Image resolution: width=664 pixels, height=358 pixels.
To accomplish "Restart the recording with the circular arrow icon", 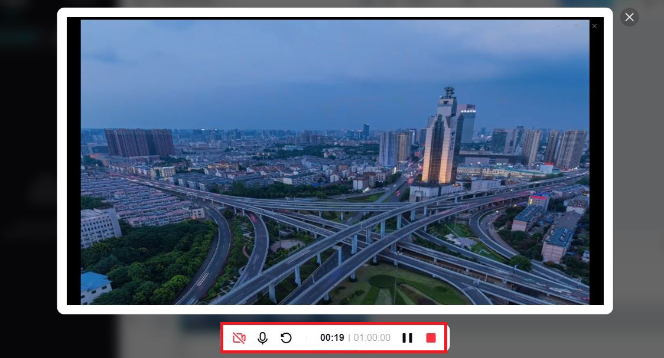I will click(287, 338).
